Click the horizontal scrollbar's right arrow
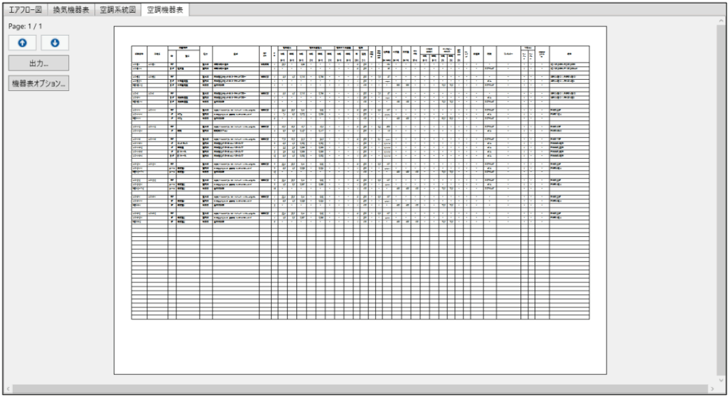728x397 pixels. [x=710, y=388]
